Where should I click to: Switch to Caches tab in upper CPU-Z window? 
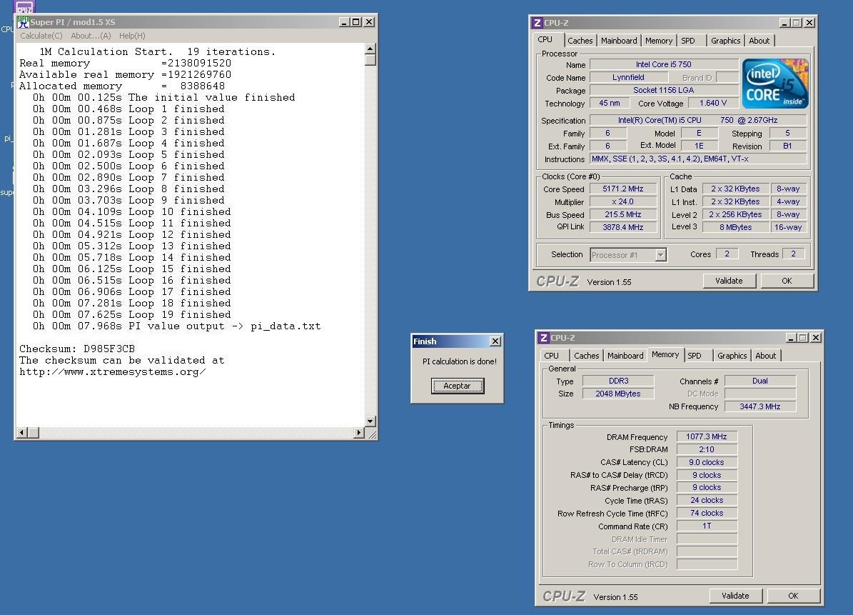pyautogui.click(x=580, y=41)
